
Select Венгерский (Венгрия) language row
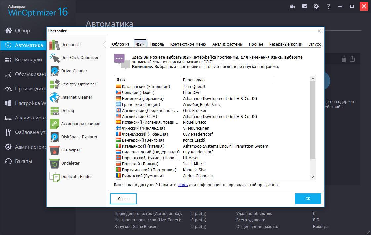click(212, 140)
